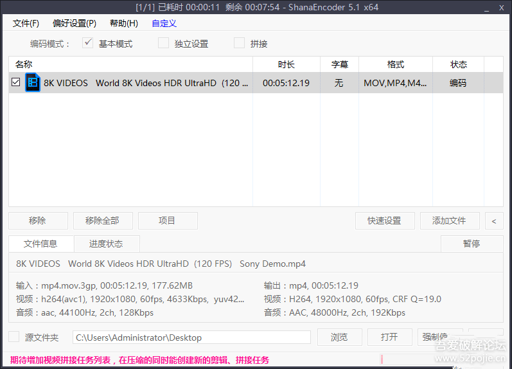Image resolution: width=512 pixels, height=369 pixels.
Task: Click 移除全部 to clear the list
Action: click(102, 221)
